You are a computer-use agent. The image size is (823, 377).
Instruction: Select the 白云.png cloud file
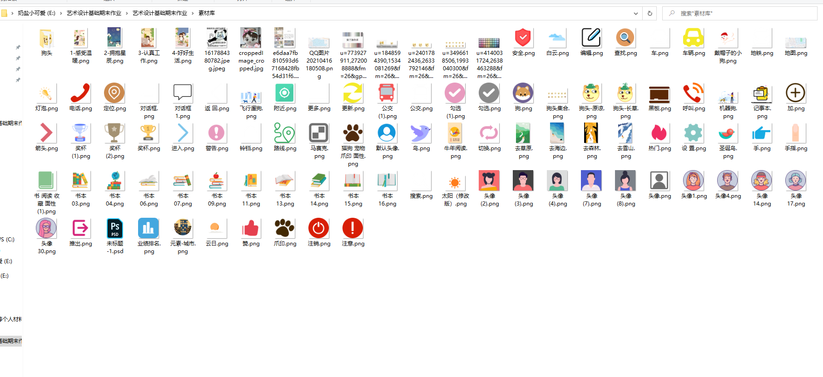557,38
